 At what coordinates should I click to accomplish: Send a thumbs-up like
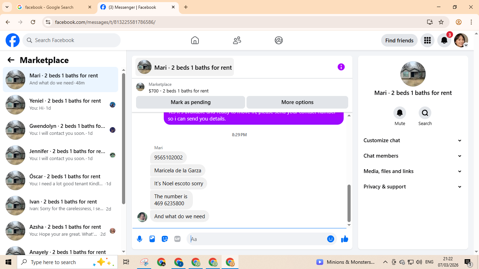click(x=345, y=239)
